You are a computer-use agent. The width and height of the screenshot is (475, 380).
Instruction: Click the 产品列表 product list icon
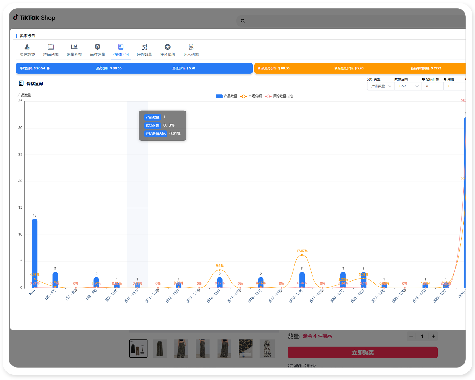coord(51,47)
